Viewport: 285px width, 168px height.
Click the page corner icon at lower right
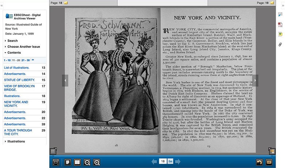(272, 151)
